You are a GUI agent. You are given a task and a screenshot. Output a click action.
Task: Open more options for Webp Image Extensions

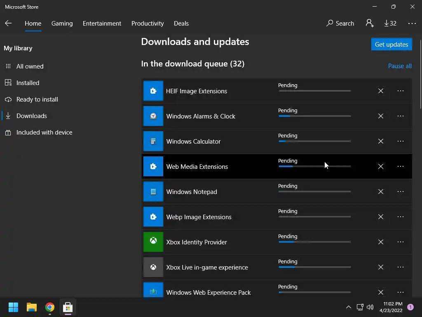[401, 217]
